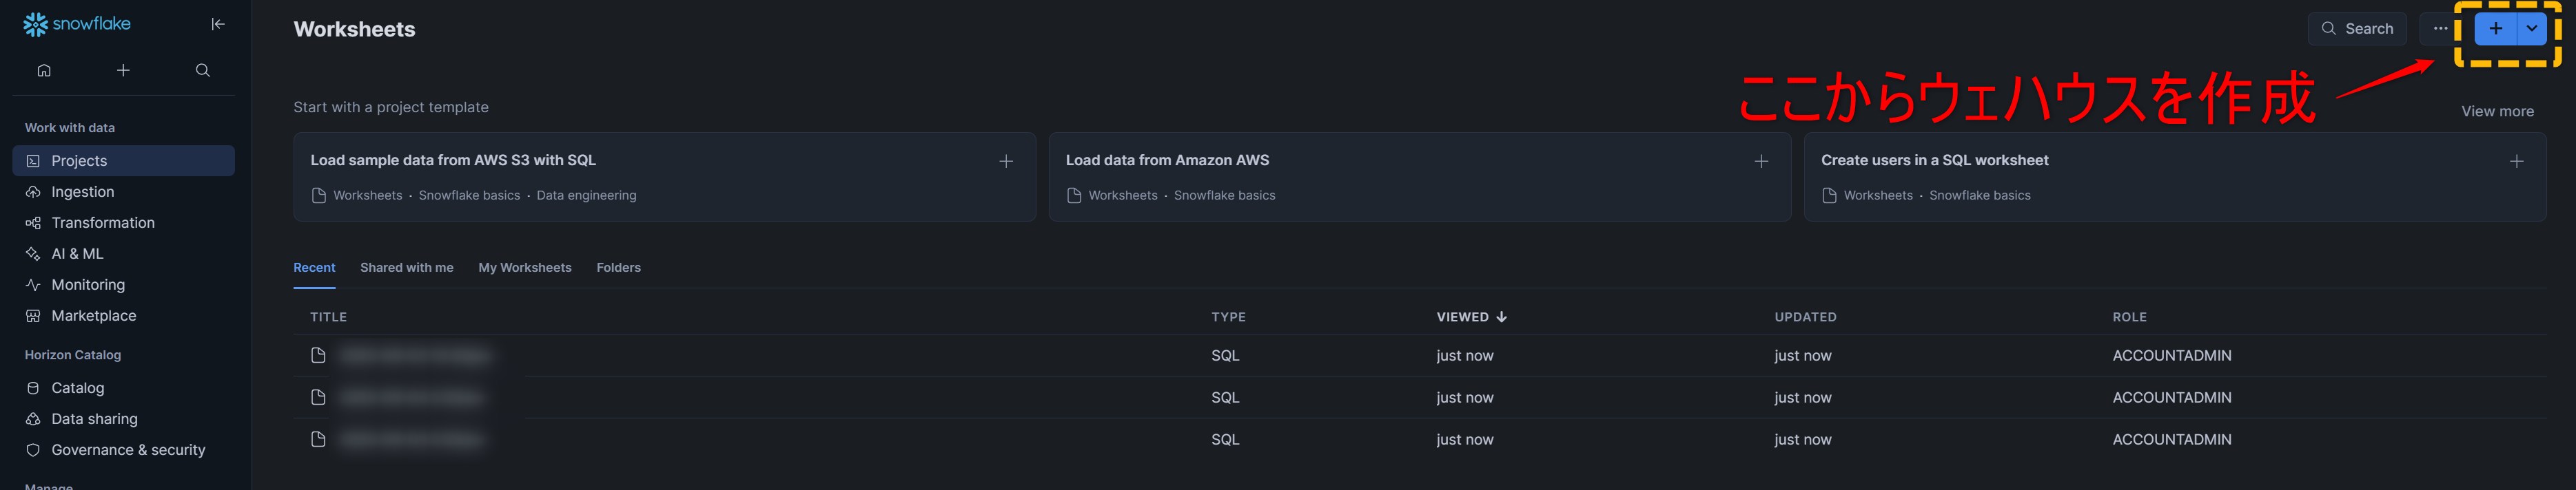
Task: Open the Transformation section
Action: (123, 222)
